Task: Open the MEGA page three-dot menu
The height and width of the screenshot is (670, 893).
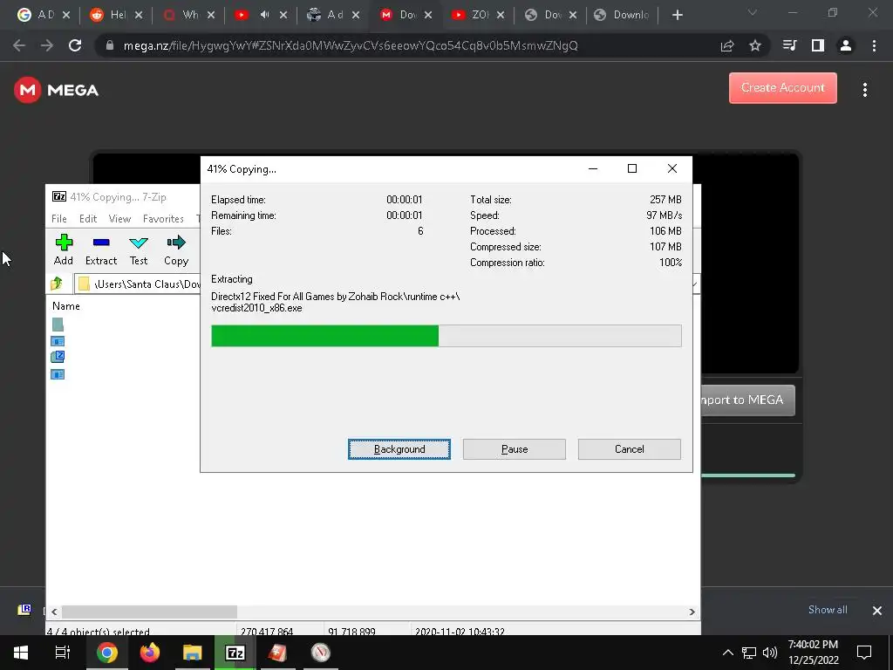Action: click(x=864, y=90)
